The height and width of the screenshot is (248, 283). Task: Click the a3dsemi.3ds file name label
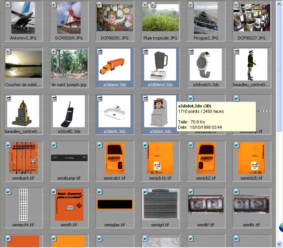[x=114, y=85]
